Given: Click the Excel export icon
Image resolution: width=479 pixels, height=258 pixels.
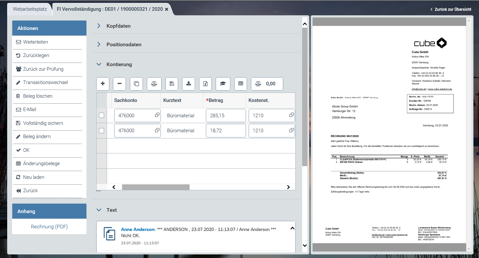Looking at the screenshot, I should point(206,84).
